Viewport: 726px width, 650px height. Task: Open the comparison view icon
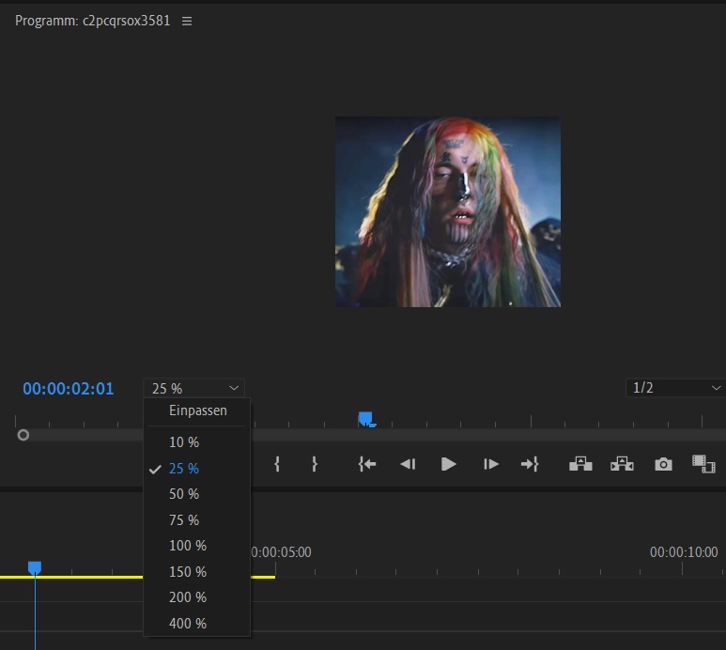click(x=703, y=464)
